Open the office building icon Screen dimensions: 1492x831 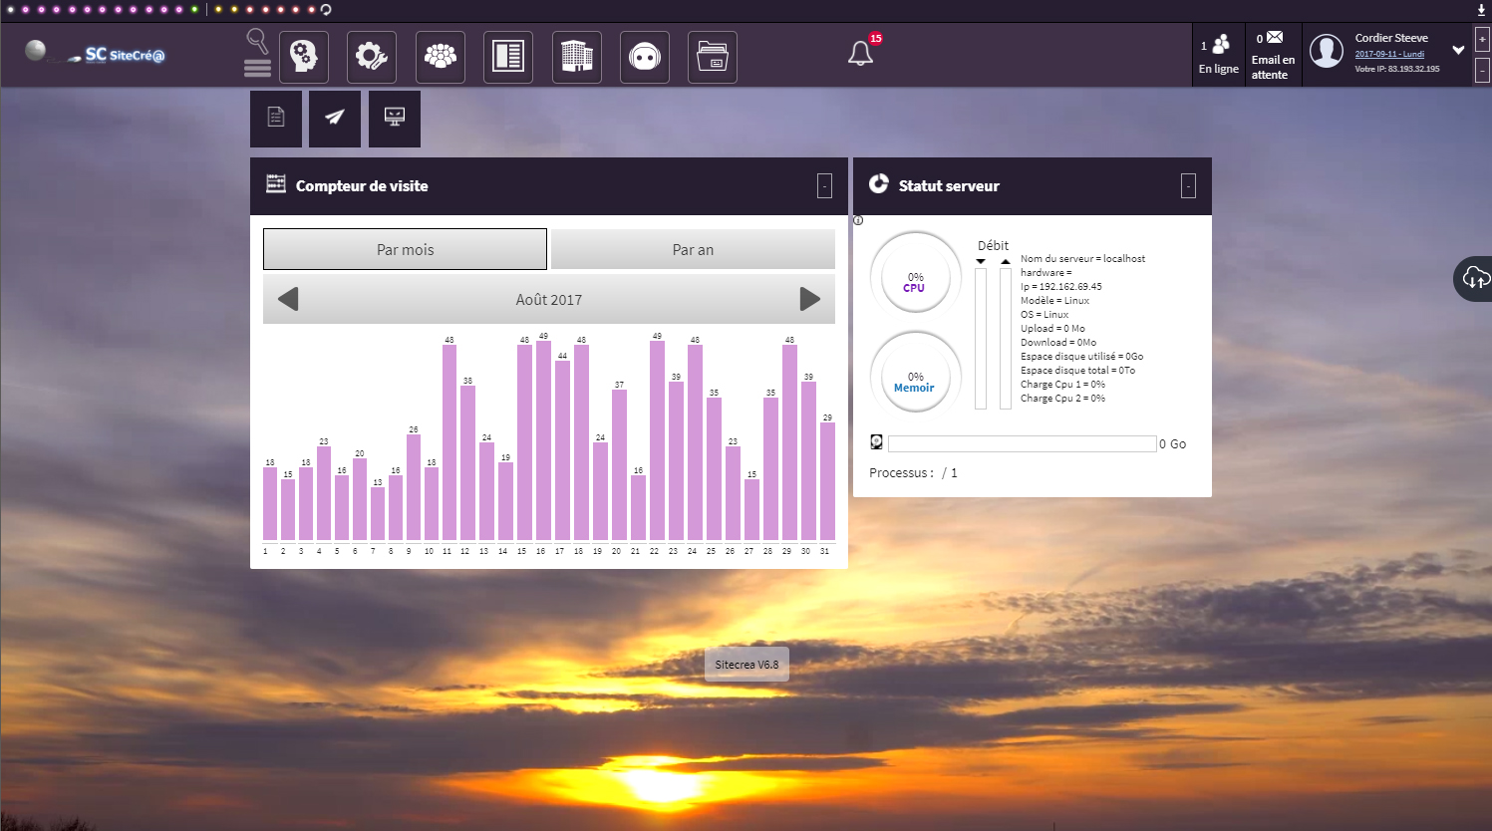576,57
